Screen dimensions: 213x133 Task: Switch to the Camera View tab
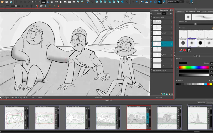164,10
